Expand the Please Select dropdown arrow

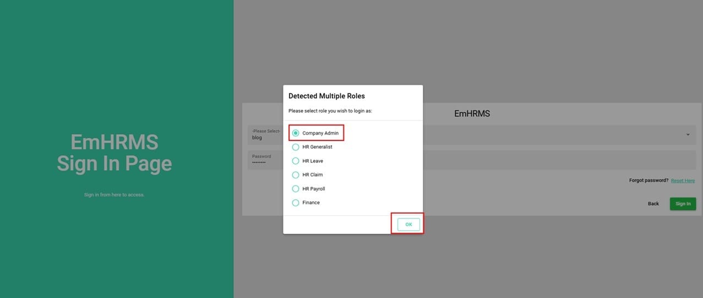pyautogui.click(x=688, y=135)
